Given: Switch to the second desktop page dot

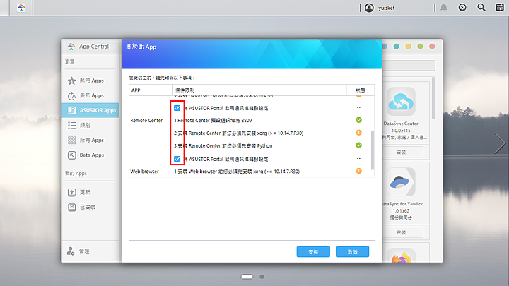Looking at the screenshot, I should pyautogui.click(x=262, y=277).
